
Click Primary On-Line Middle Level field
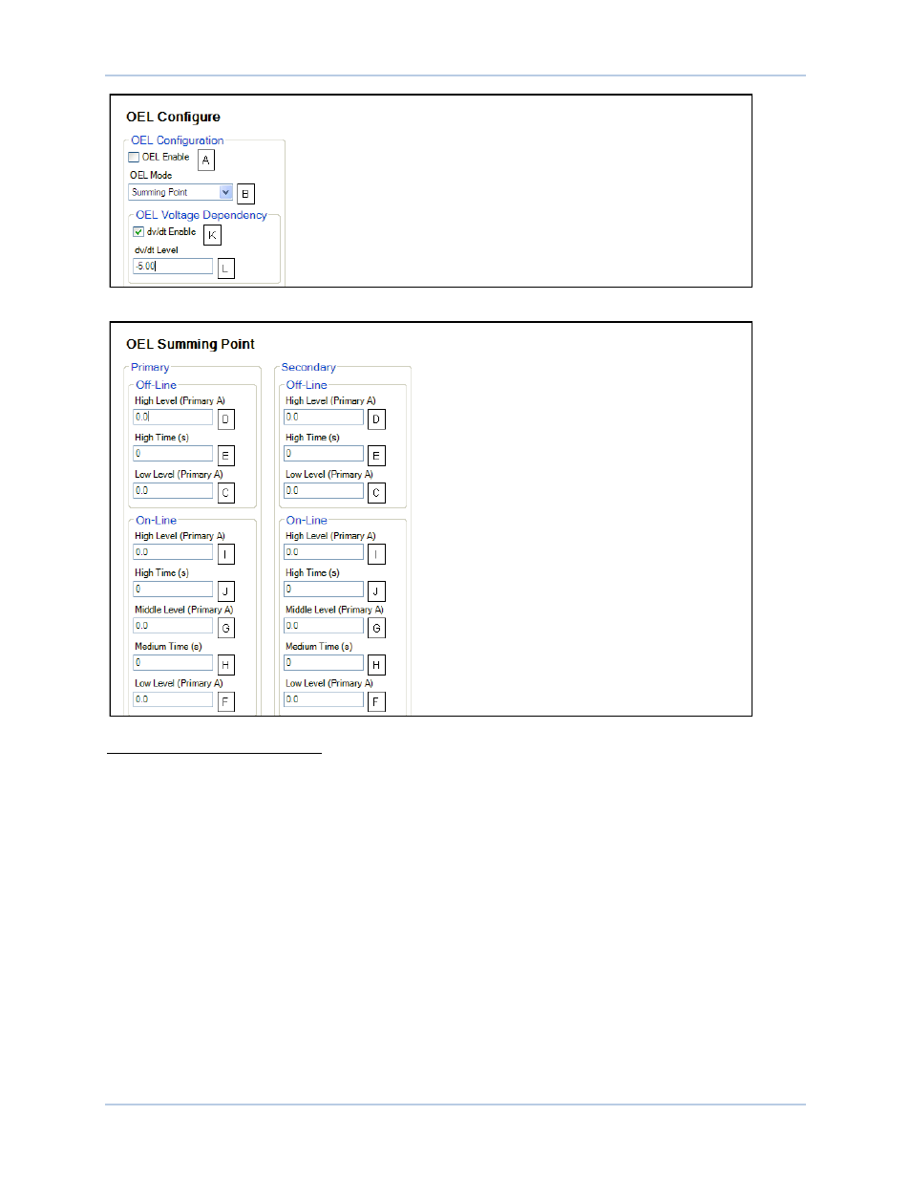coord(173,626)
